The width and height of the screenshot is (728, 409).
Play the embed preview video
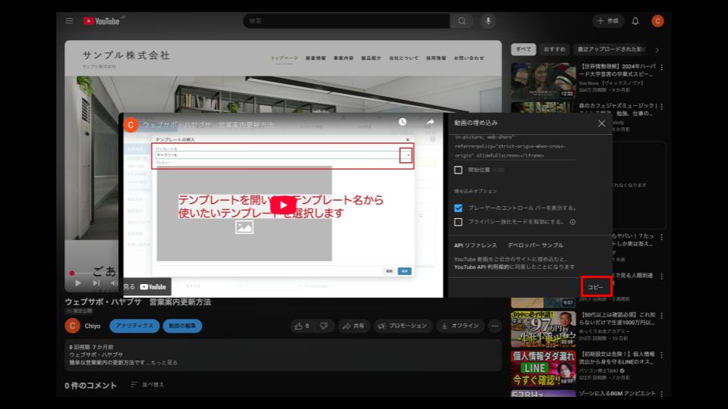click(283, 205)
